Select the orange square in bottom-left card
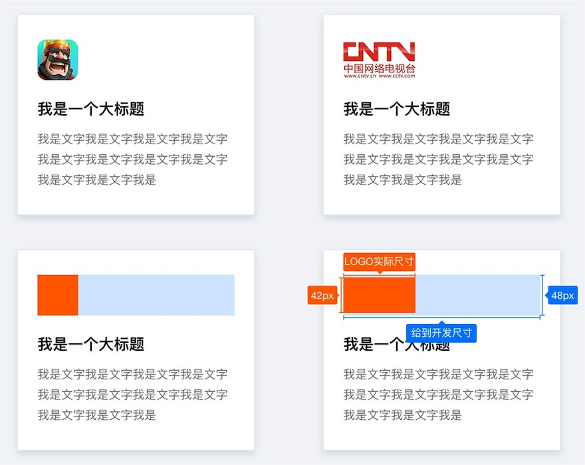Screen dimensions: 585x465 tap(58, 295)
